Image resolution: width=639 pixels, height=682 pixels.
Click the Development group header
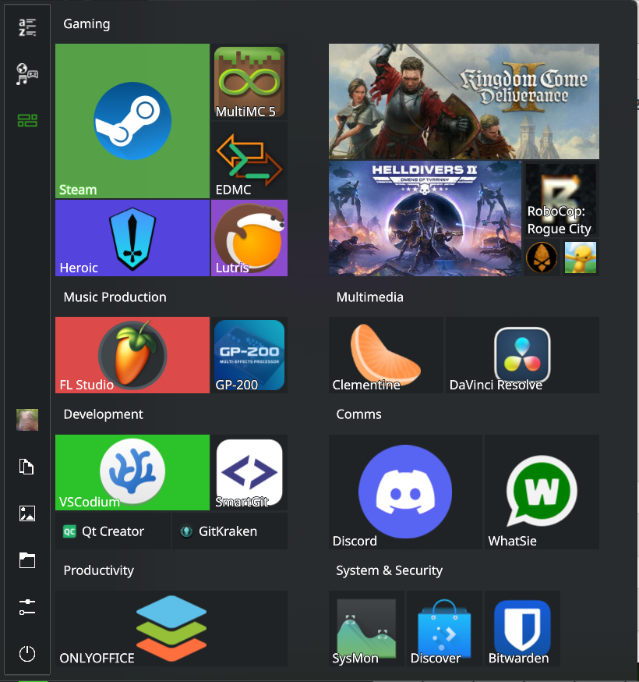[104, 414]
